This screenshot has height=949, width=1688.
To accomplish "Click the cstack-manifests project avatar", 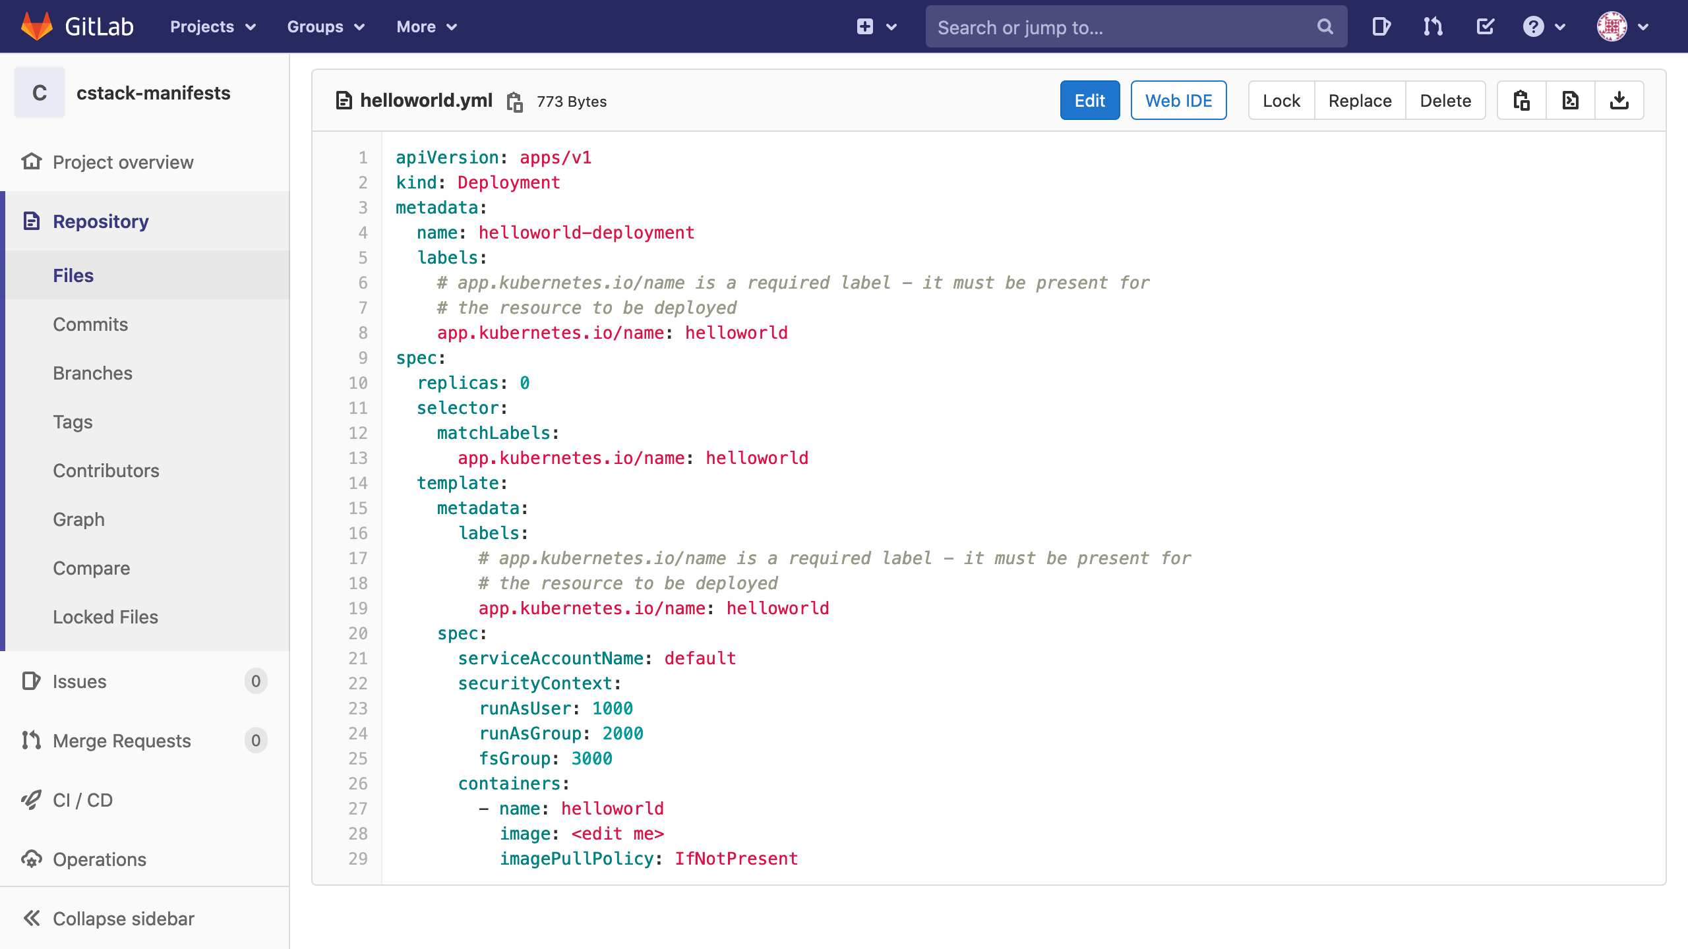I will pos(40,92).
